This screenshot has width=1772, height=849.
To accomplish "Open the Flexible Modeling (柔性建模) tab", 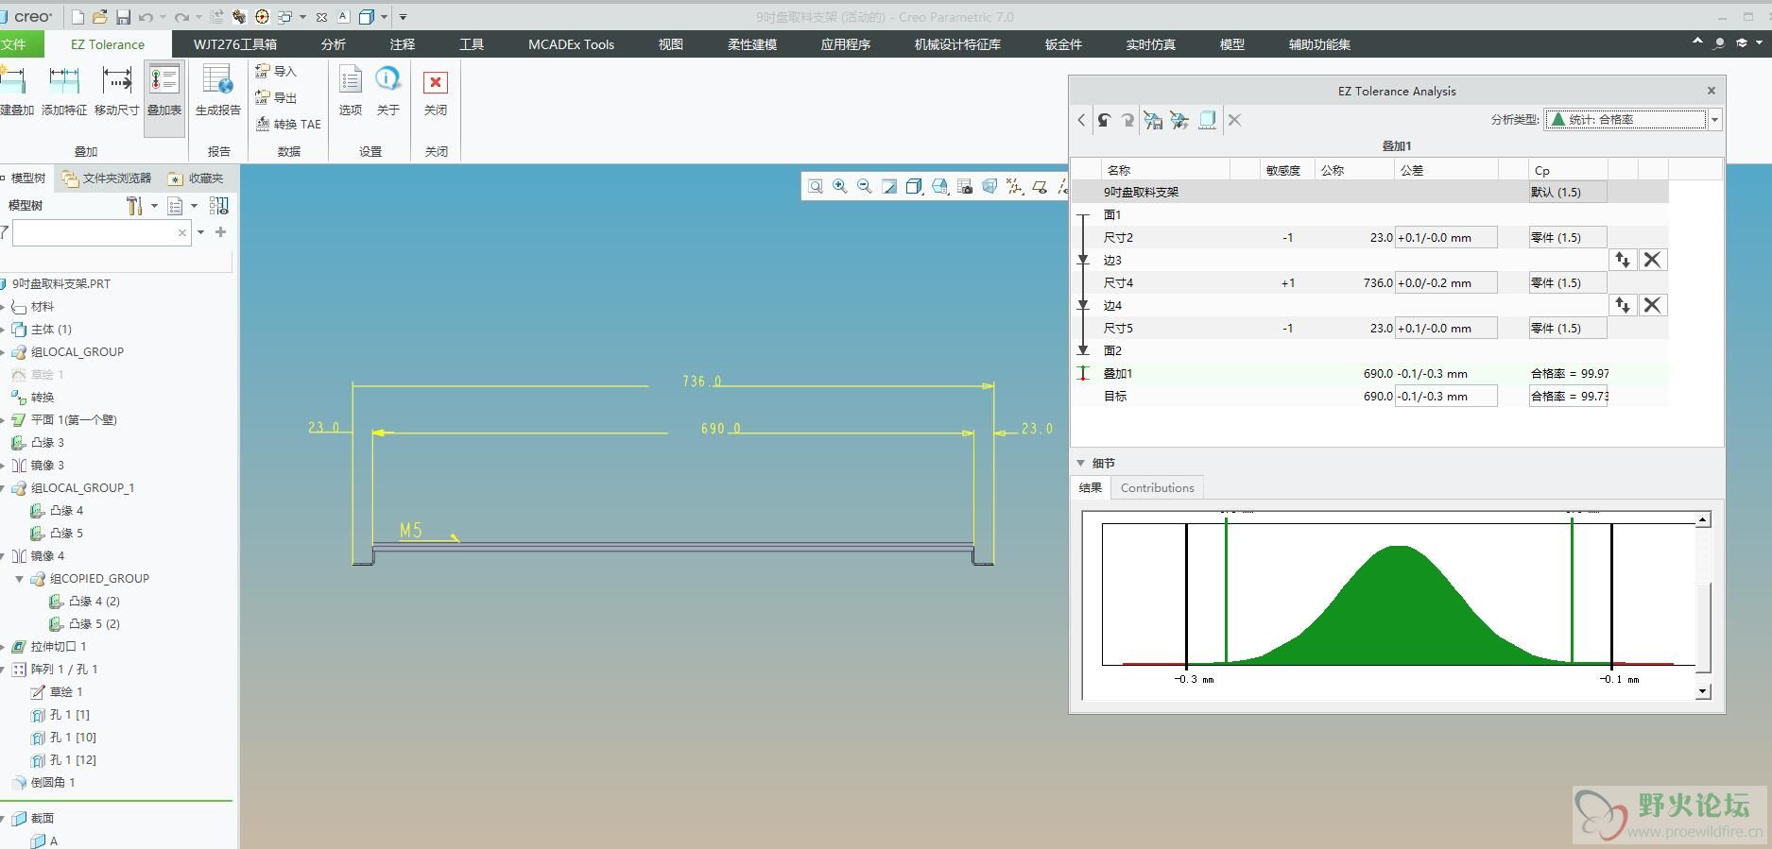I will coord(752,44).
